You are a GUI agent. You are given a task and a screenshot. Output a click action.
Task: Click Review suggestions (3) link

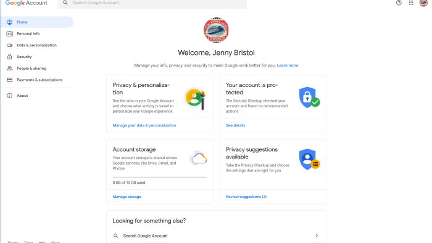point(246,197)
